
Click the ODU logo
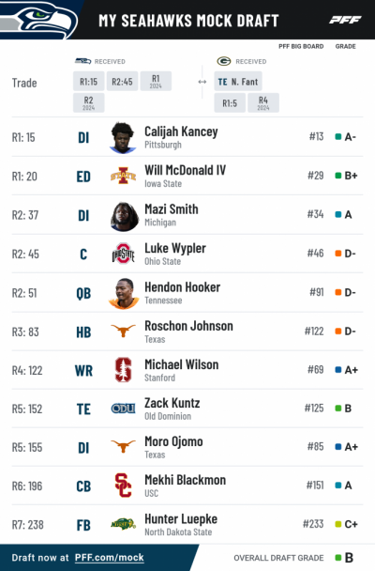coord(123,409)
